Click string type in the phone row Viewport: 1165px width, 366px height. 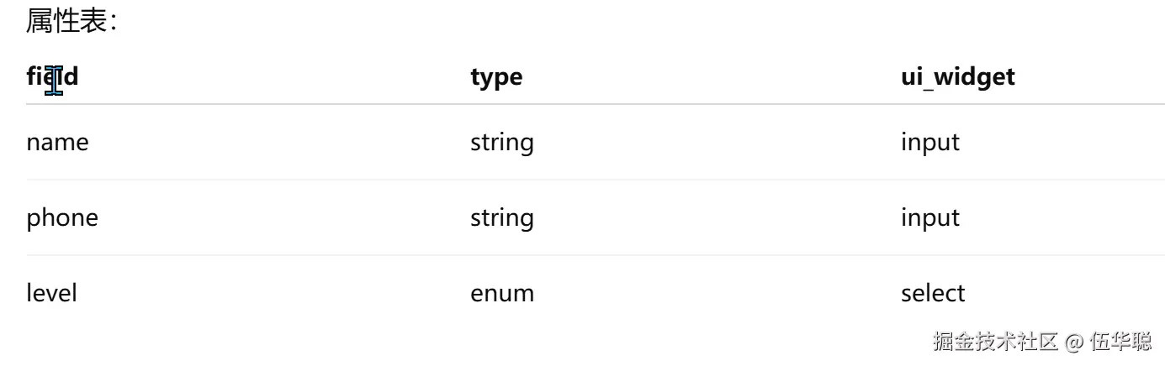[501, 217]
